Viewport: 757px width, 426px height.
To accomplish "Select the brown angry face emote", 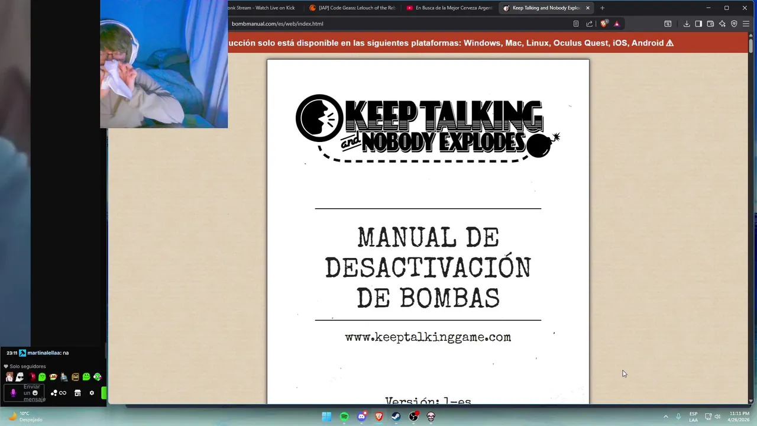I will coord(75,377).
